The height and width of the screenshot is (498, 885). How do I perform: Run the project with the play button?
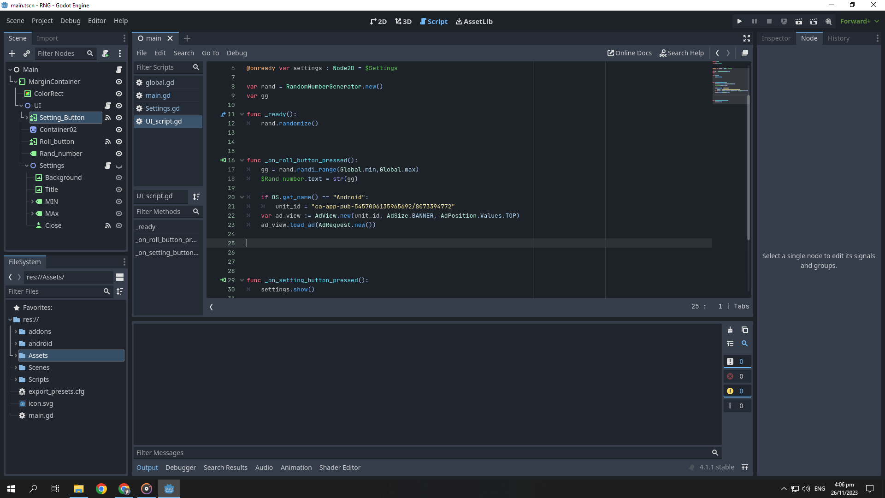pyautogui.click(x=739, y=21)
